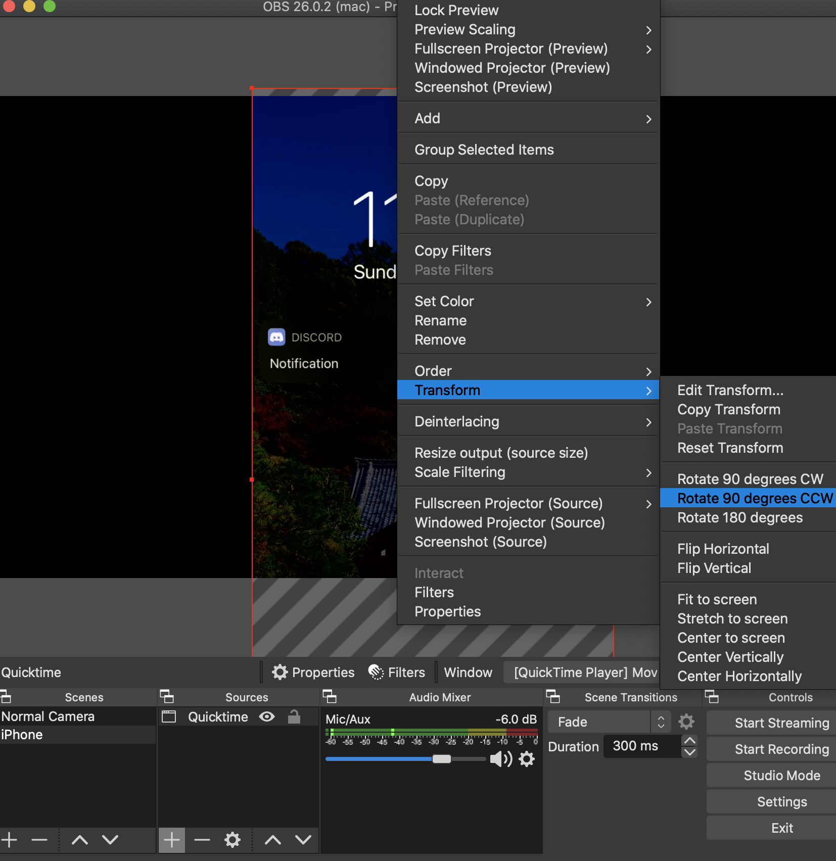Choose Flip Horizontal
The height and width of the screenshot is (861, 836).
[x=749, y=549]
